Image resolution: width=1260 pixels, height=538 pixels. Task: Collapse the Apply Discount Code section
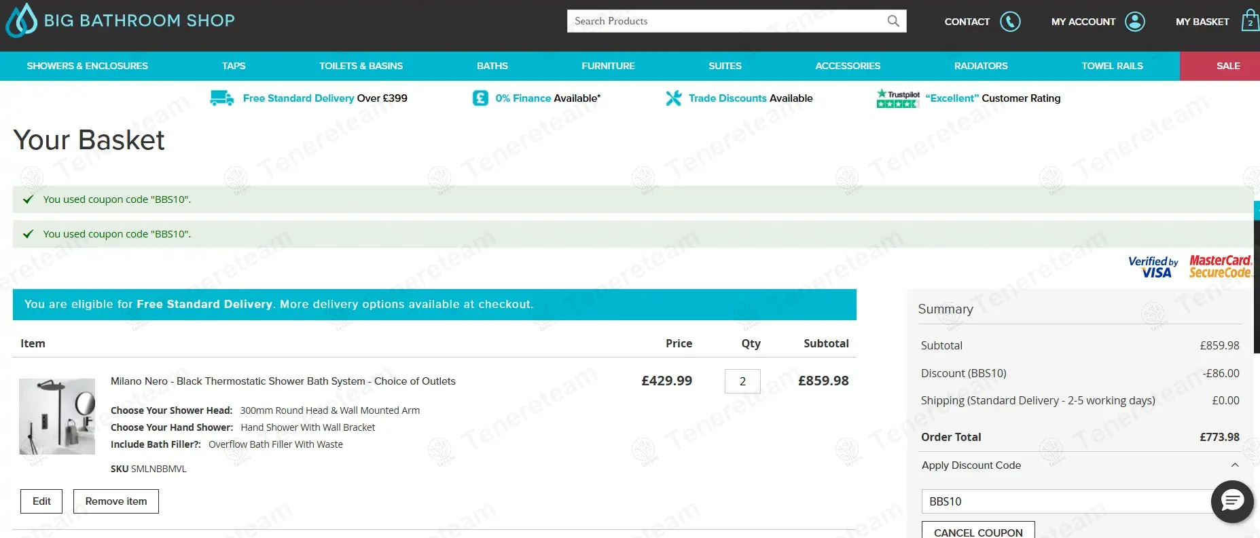[1235, 465]
